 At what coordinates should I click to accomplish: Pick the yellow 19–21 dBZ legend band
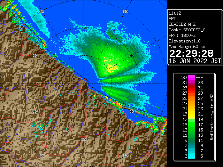click(x=192, y=114)
